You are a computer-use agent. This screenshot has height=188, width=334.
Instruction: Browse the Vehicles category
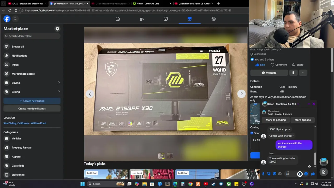(32, 138)
